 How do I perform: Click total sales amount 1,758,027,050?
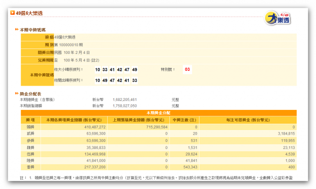pos(125,106)
